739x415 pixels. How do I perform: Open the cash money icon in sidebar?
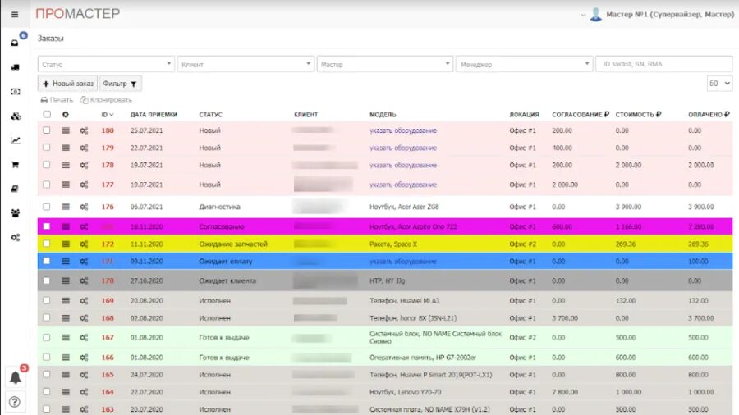(x=15, y=92)
